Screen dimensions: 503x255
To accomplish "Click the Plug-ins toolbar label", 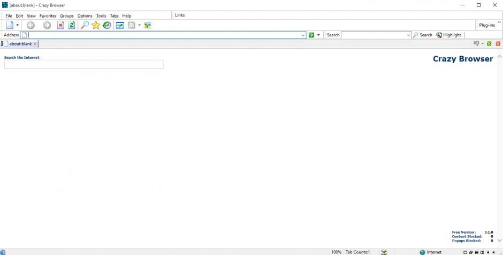I will [486, 25].
